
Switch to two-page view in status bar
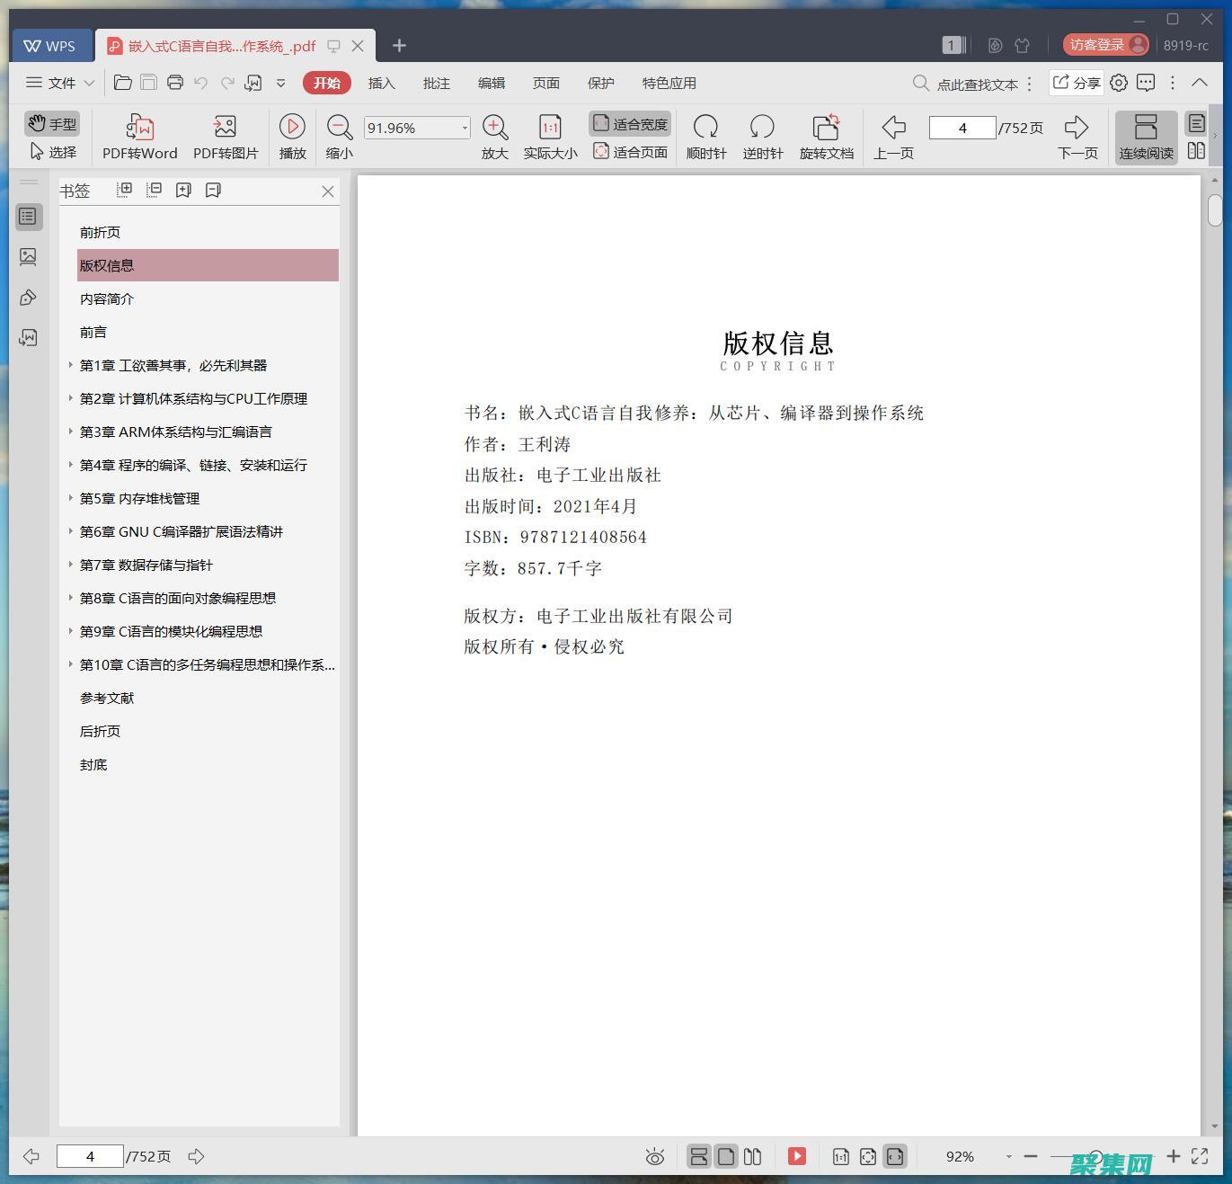754,1156
